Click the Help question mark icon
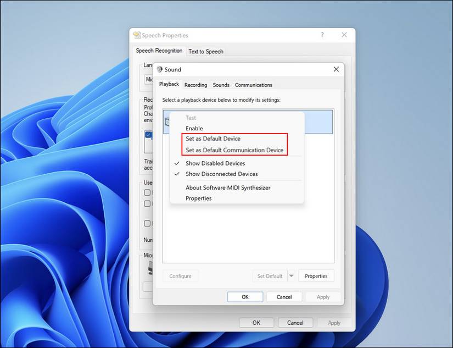 [x=322, y=34]
